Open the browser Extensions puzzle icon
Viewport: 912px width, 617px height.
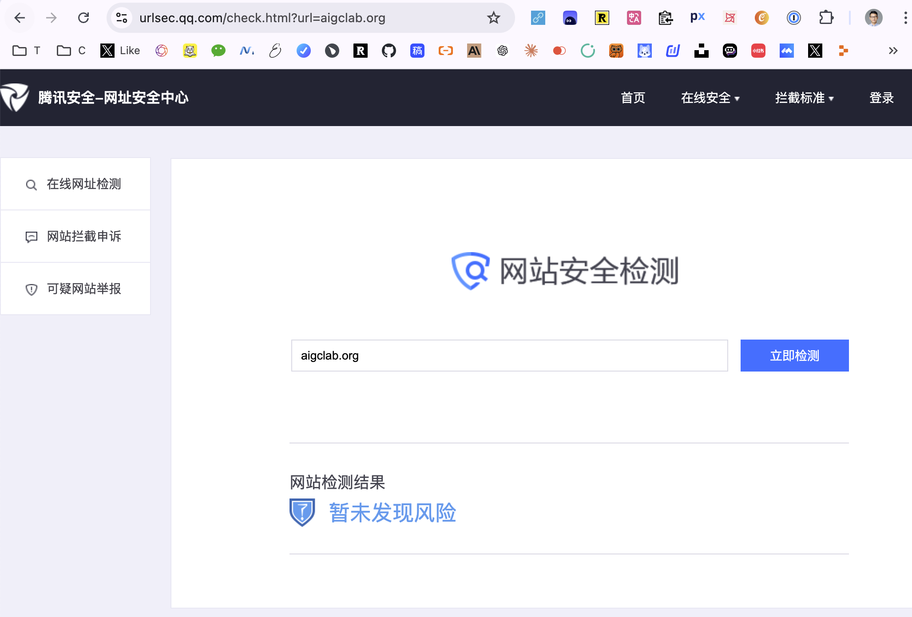pos(827,18)
